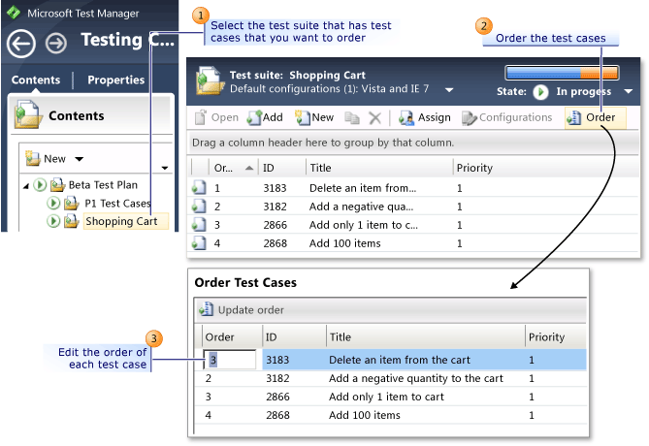The image size is (649, 446).
Task: Click the Contents panel folder icon
Action: click(x=28, y=114)
